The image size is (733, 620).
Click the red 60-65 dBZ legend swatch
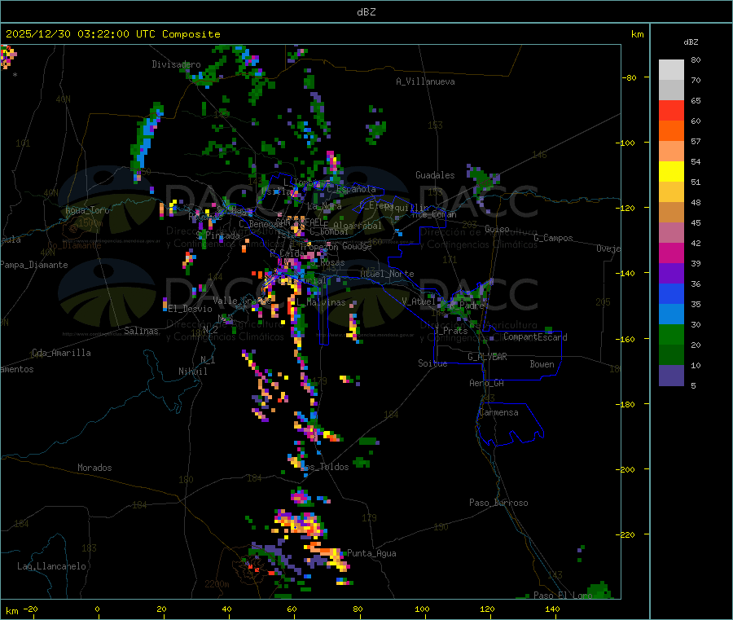click(x=671, y=110)
